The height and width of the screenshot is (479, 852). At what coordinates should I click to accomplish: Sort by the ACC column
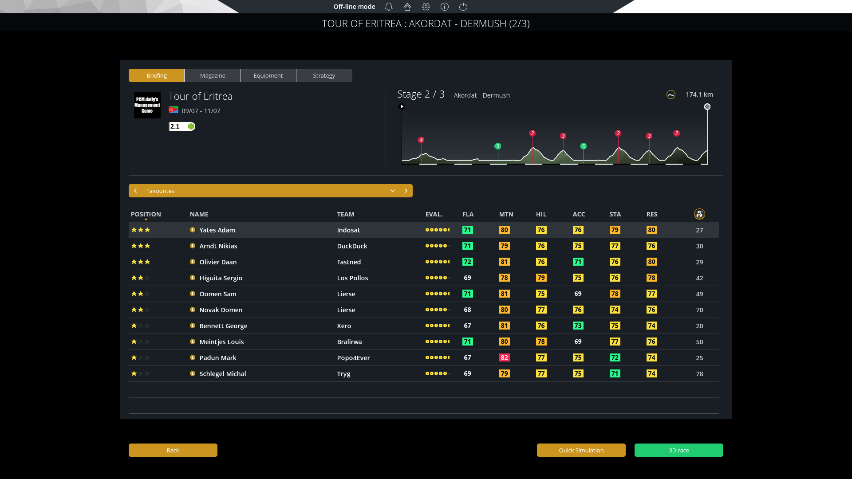click(579, 214)
